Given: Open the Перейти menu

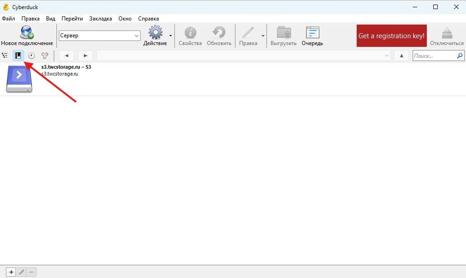Looking at the screenshot, I should pos(72,18).
